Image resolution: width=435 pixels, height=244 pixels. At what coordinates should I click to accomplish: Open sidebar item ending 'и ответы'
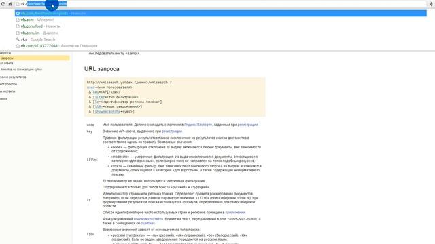tap(7, 91)
